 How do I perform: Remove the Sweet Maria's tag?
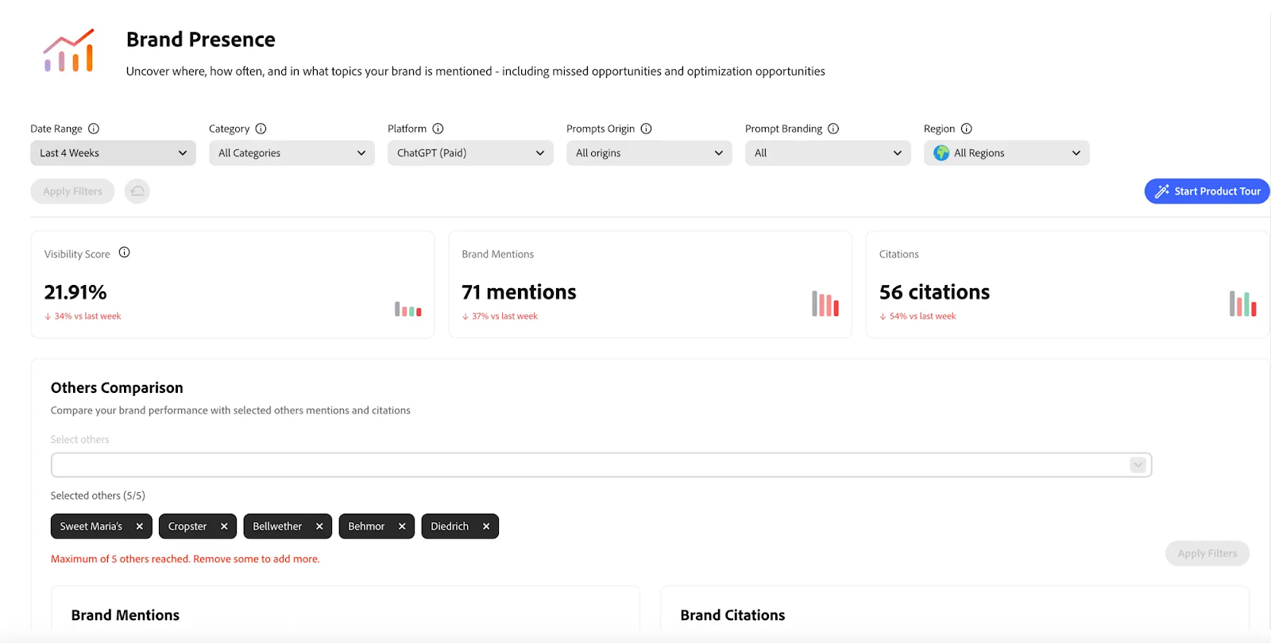(x=140, y=526)
